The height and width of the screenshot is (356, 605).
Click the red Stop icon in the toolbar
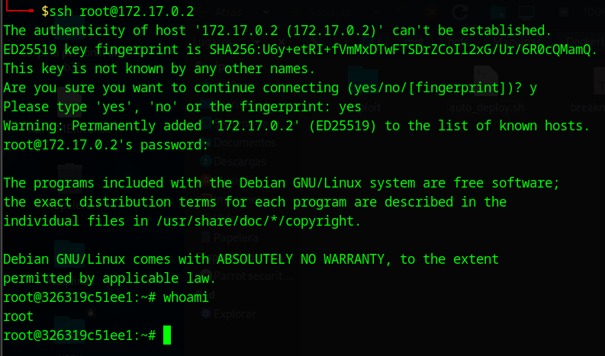pos(431,12)
